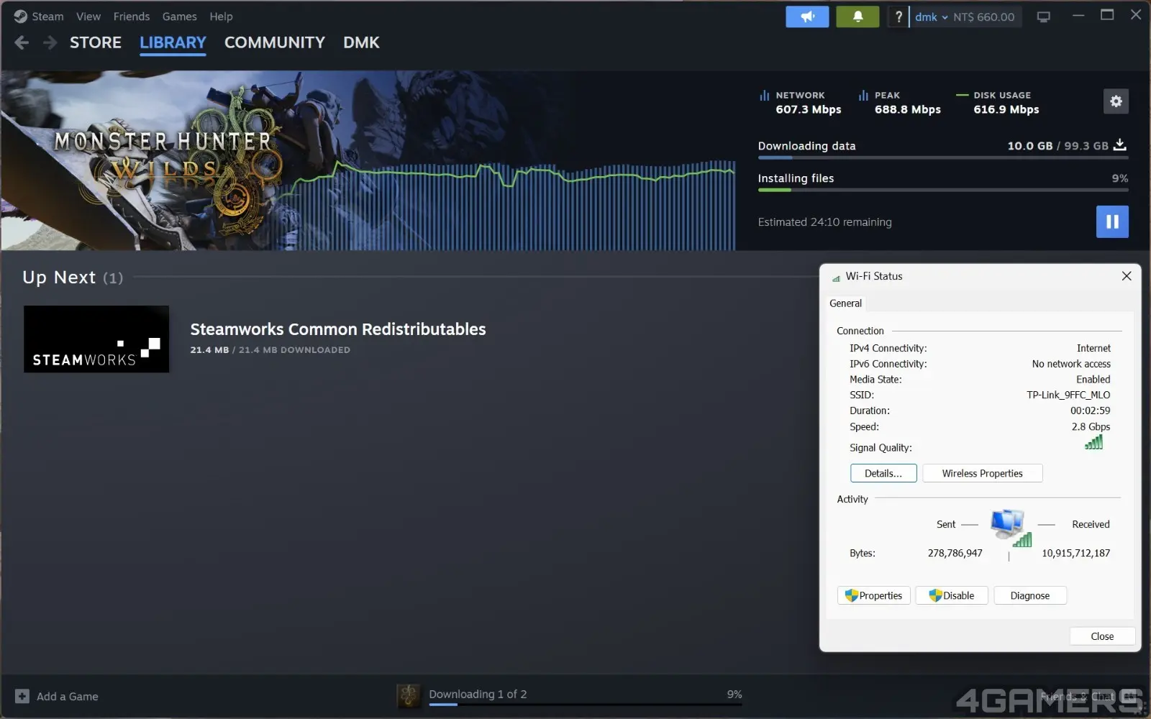Click the Signal Quality bars icon
This screenshot has height=719, width=1151.
tap(1093, 442)
